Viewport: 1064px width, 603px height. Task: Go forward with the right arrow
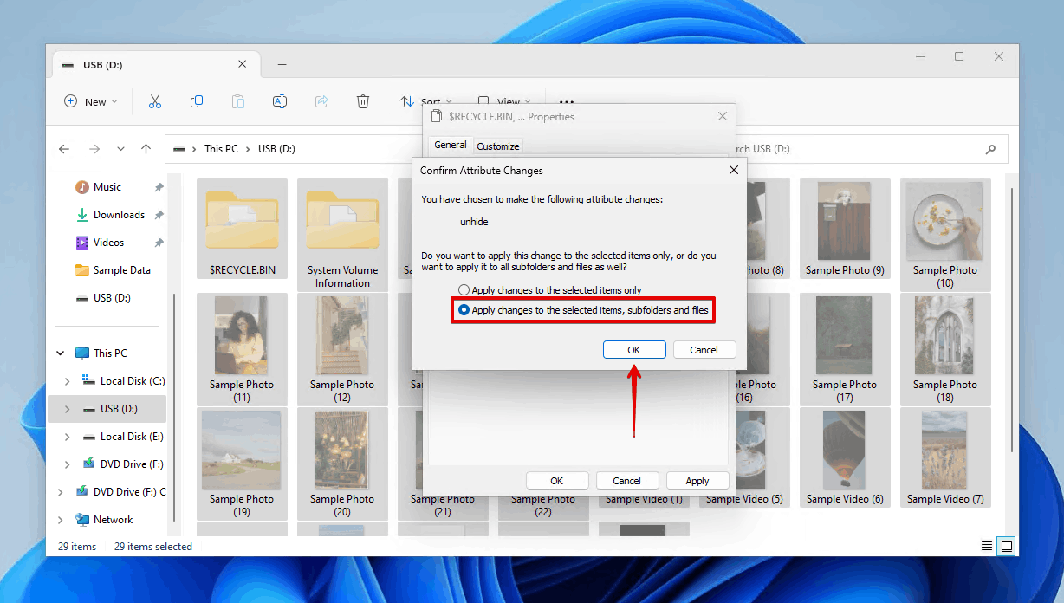(94, 149)
